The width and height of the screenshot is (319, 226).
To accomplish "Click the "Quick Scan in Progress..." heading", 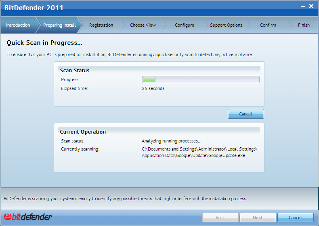I will click(44, 43).
